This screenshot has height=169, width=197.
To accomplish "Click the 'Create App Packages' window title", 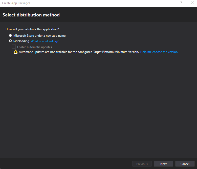I will (16, 3).
